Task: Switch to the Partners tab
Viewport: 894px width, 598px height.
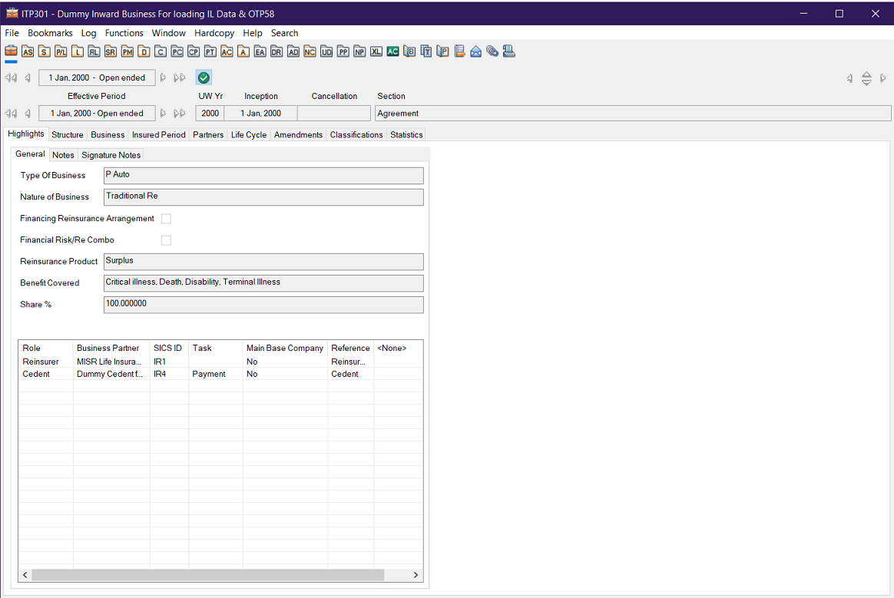Action: pos(207,134)
